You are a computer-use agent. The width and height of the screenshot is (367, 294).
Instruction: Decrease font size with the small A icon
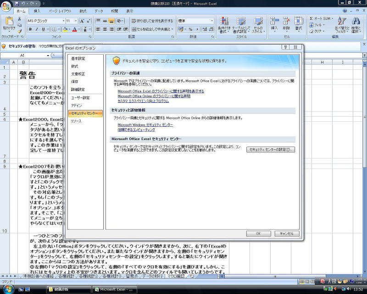point(88,21)
